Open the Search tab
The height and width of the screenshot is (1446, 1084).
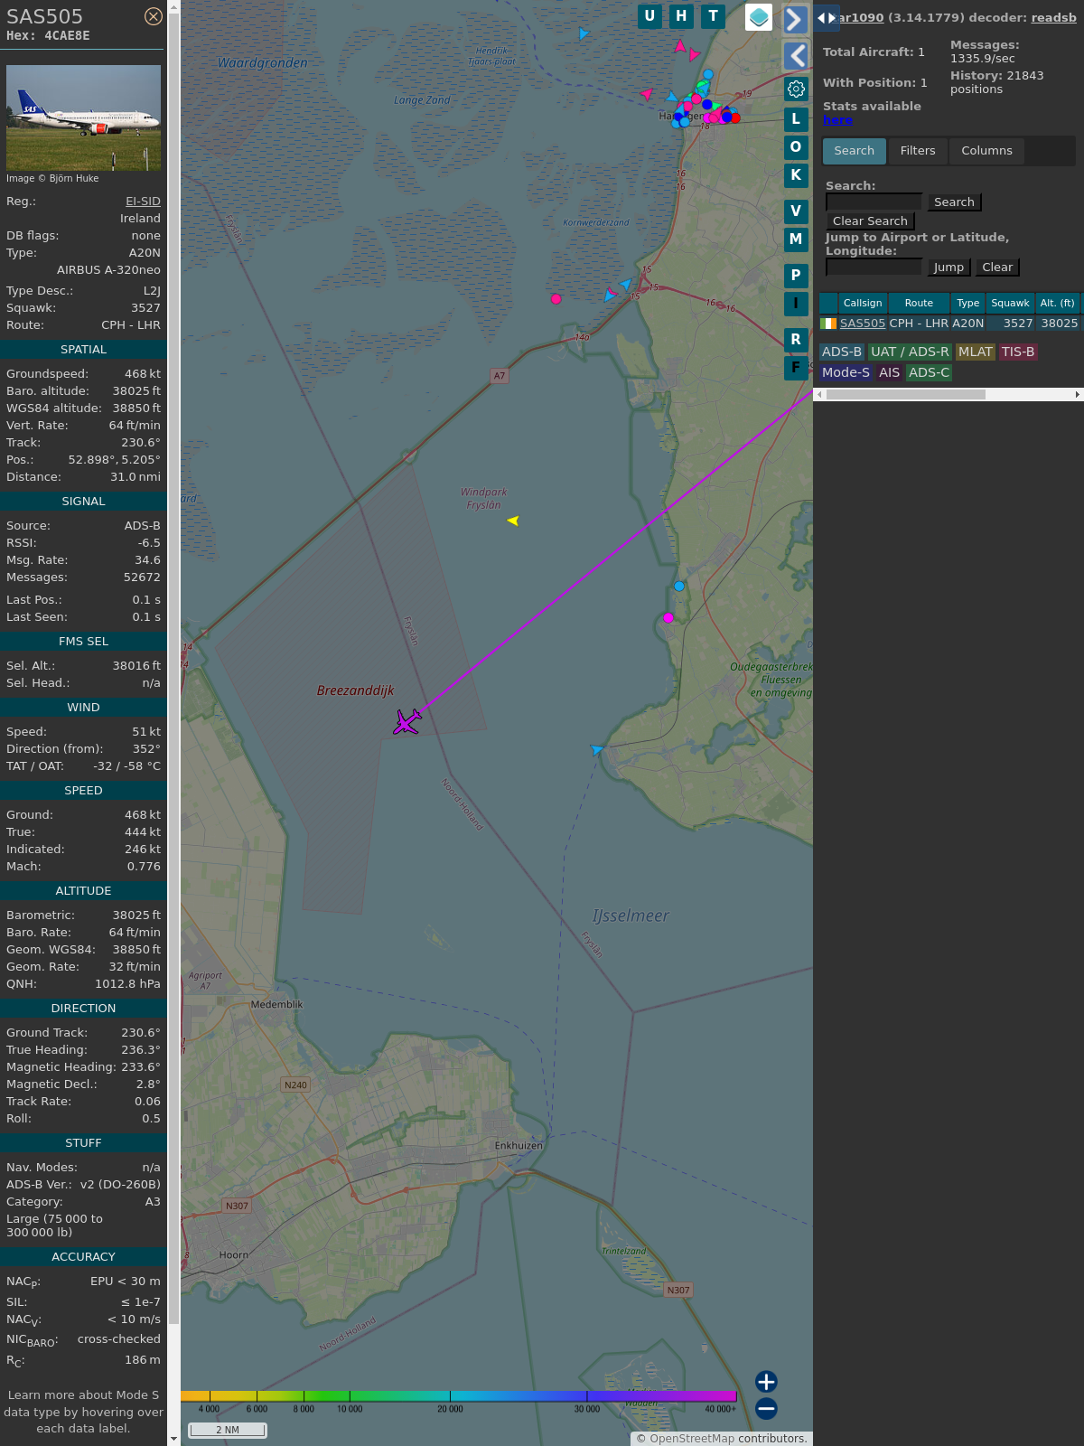[854, 151]
